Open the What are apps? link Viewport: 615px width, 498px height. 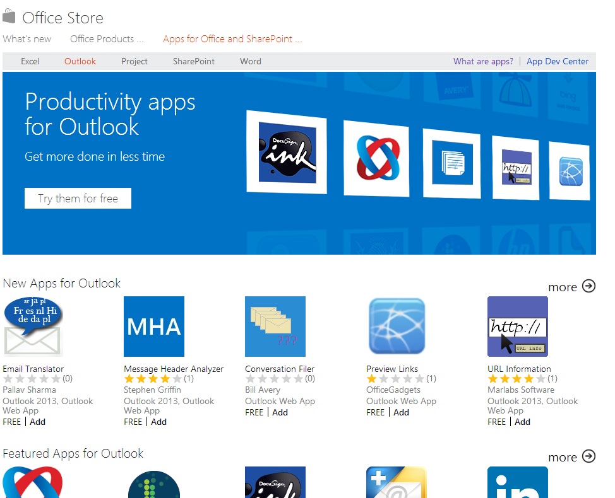click(483, 62)
